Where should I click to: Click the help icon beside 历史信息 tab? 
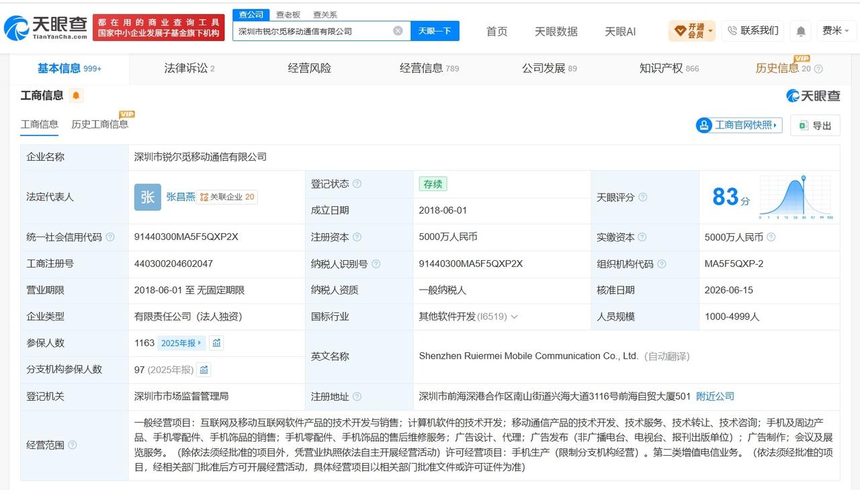[x=818, y=69]
